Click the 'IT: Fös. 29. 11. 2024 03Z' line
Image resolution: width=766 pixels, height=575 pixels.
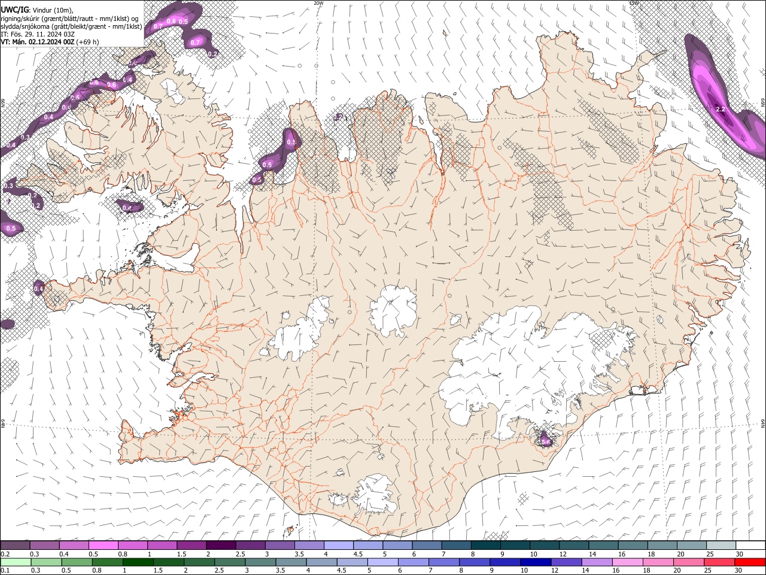[x=38, y=34]
